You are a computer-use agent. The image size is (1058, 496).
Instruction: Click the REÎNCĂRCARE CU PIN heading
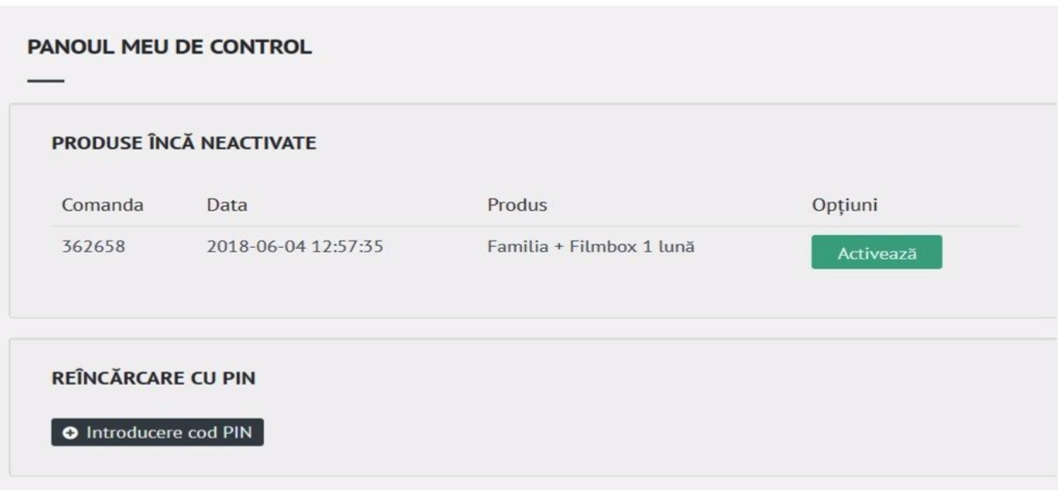click(154, 379)
